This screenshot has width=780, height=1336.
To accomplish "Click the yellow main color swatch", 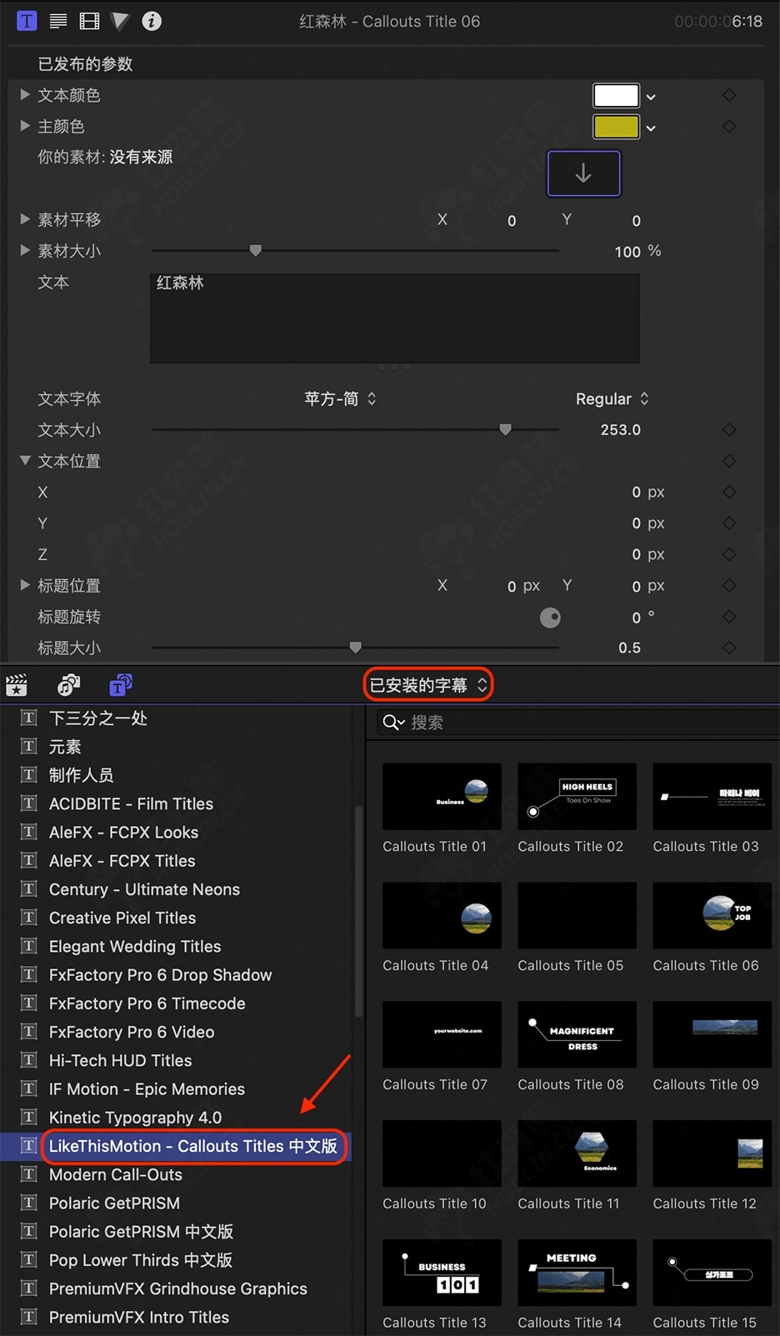I will click(616, 127).
